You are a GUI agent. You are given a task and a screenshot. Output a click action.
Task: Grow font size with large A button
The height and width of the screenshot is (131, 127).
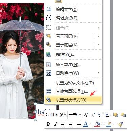click(x=86, y=115)
